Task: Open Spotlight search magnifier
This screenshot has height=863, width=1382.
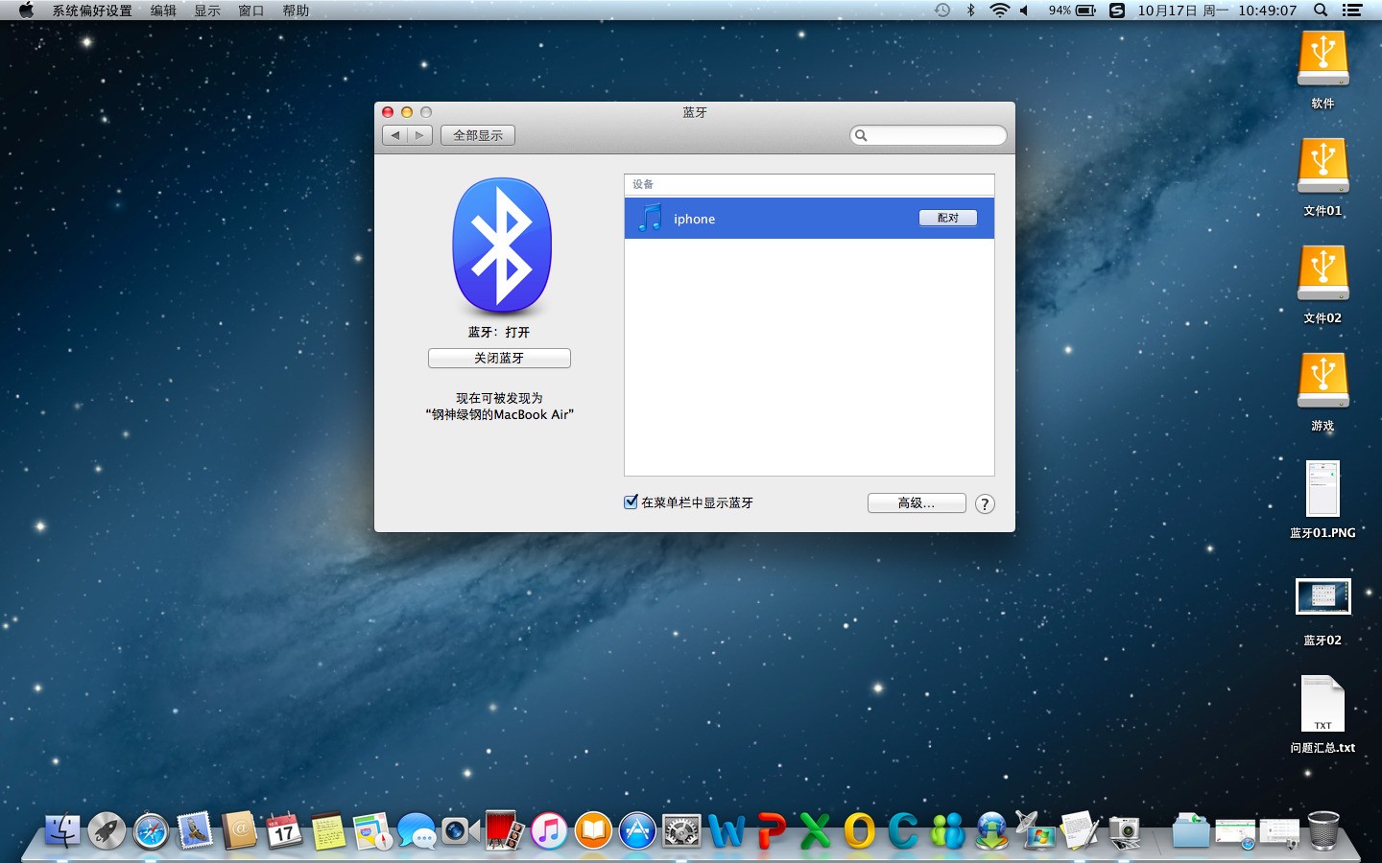Action: tap(1321, 11)
